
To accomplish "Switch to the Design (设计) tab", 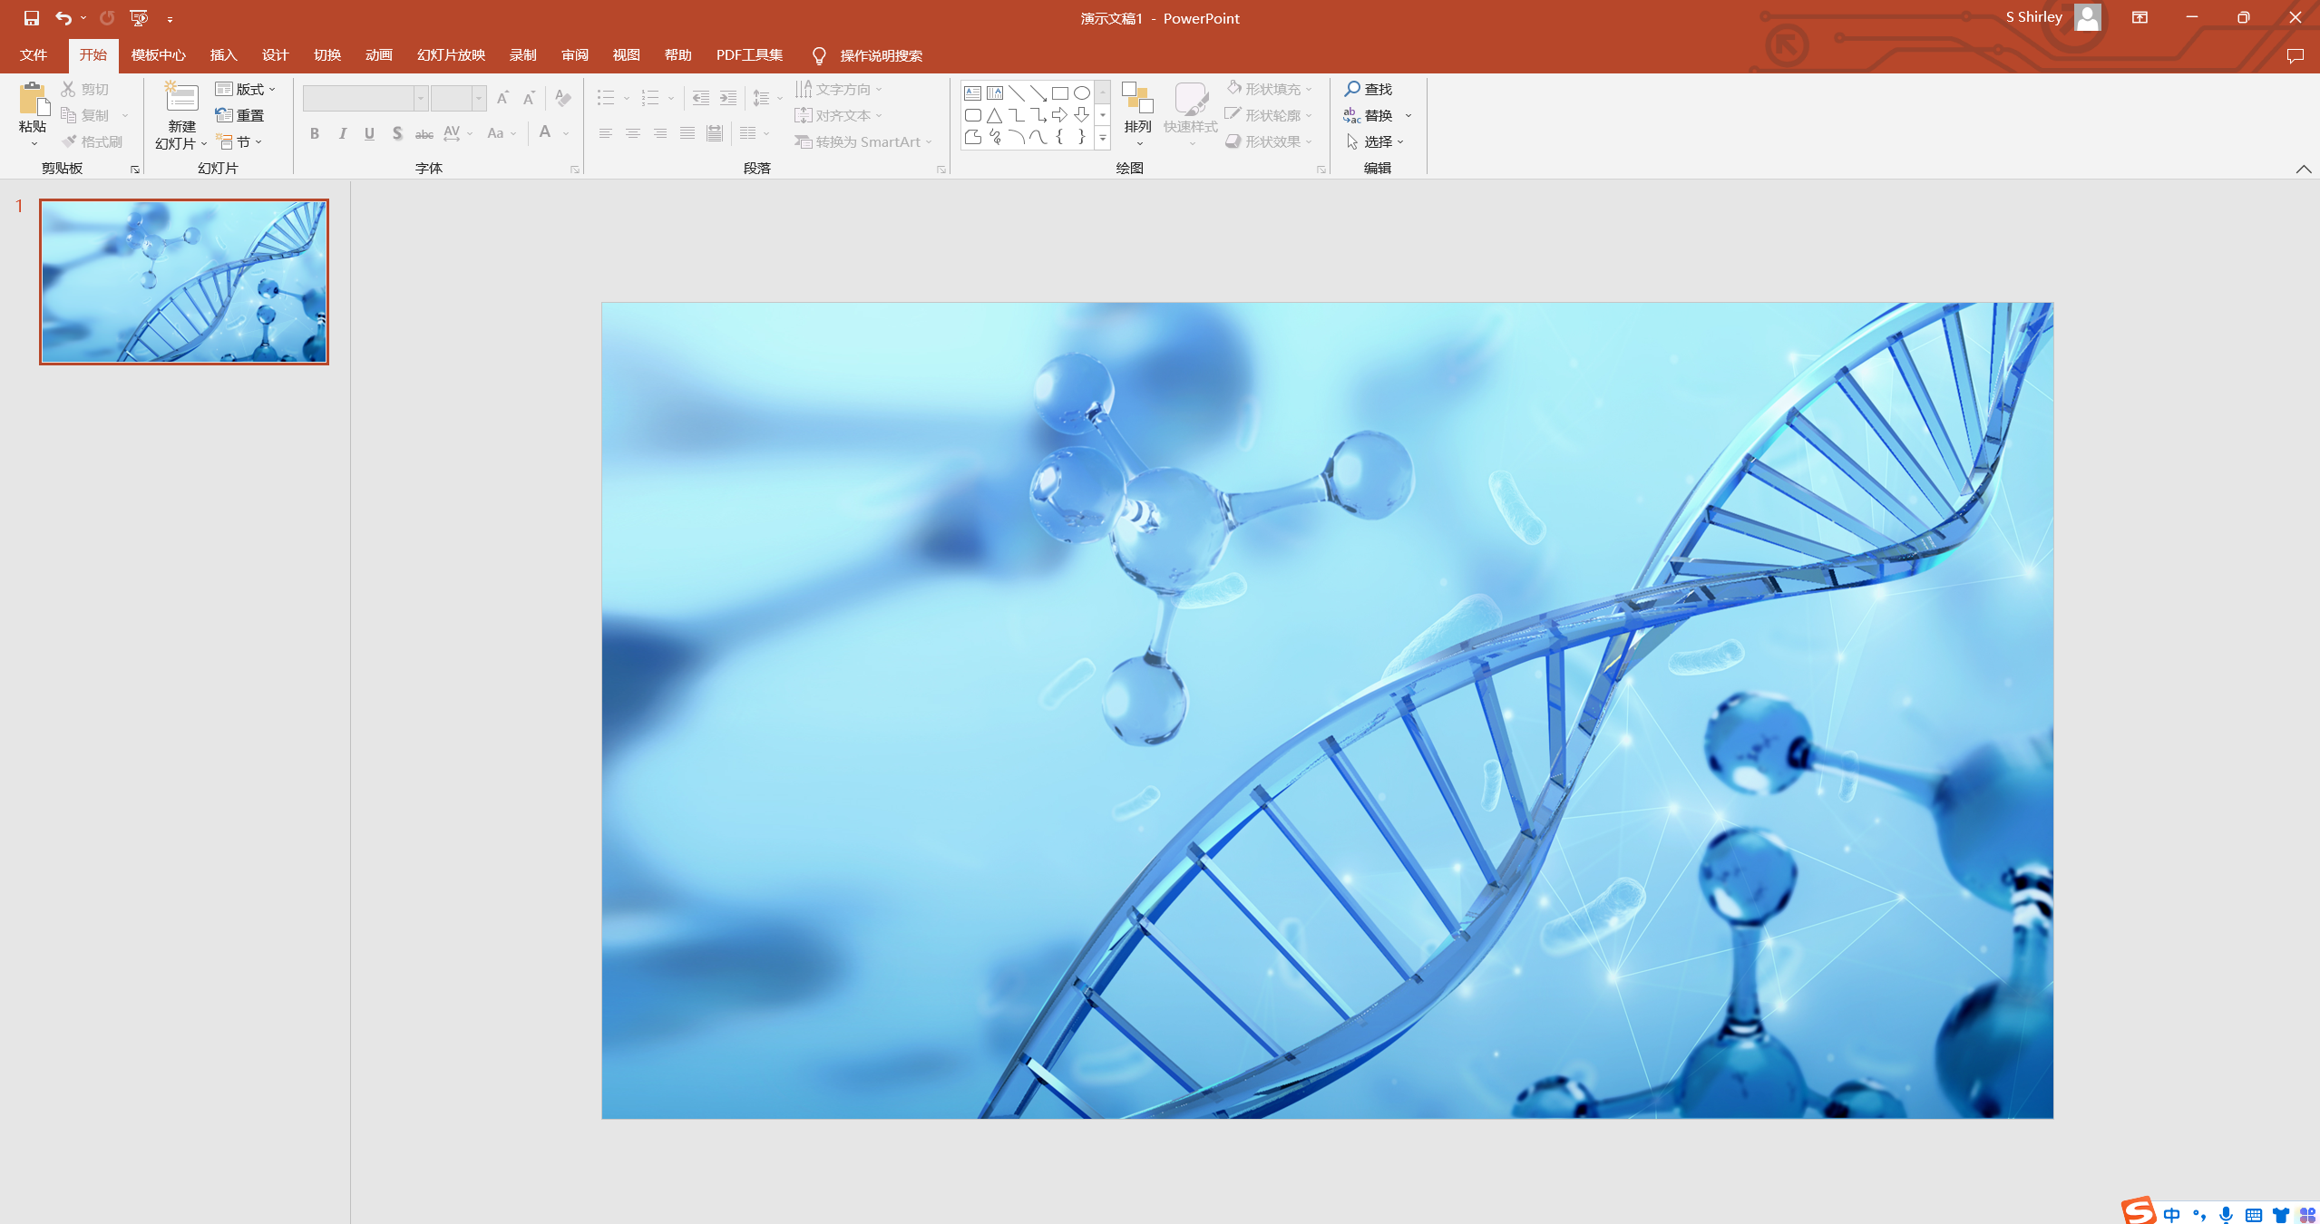I will (x=275, y=55).
